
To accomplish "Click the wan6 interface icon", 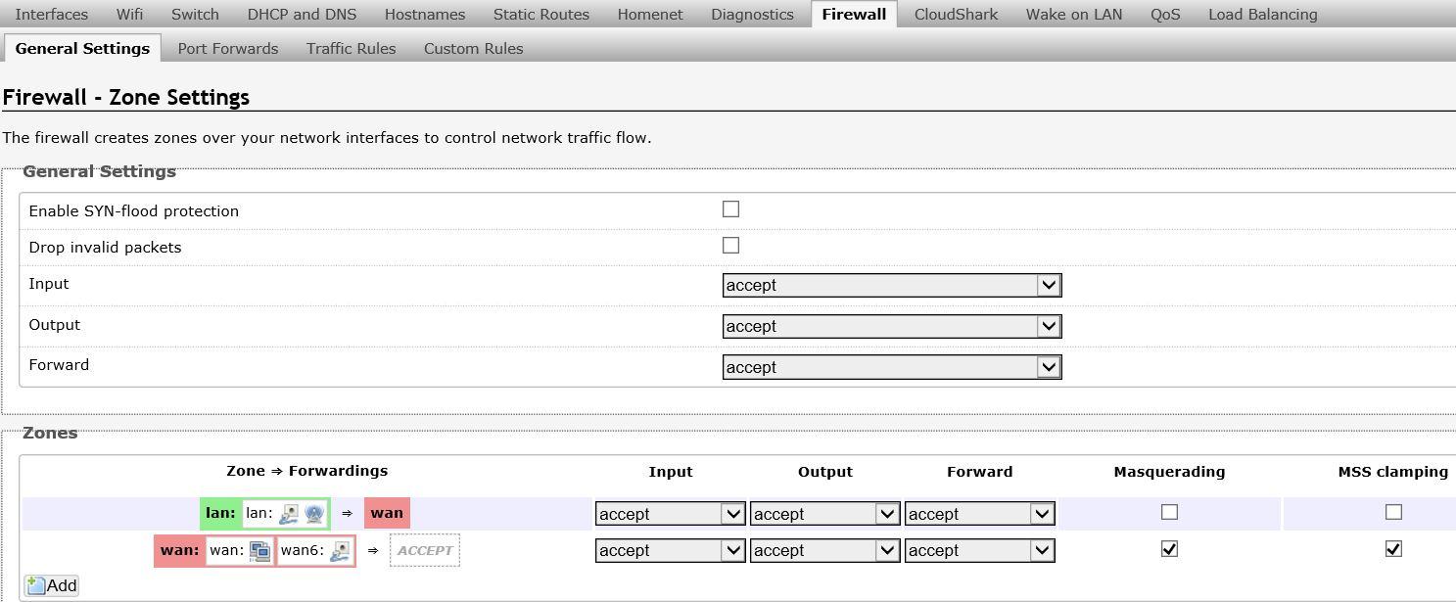I will [x=340, y=551].
